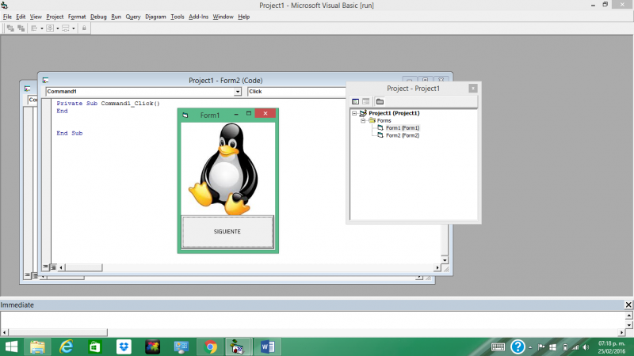634x356 pixels.
Task: Click the Click procedure combo box
Action: (296, 92)
